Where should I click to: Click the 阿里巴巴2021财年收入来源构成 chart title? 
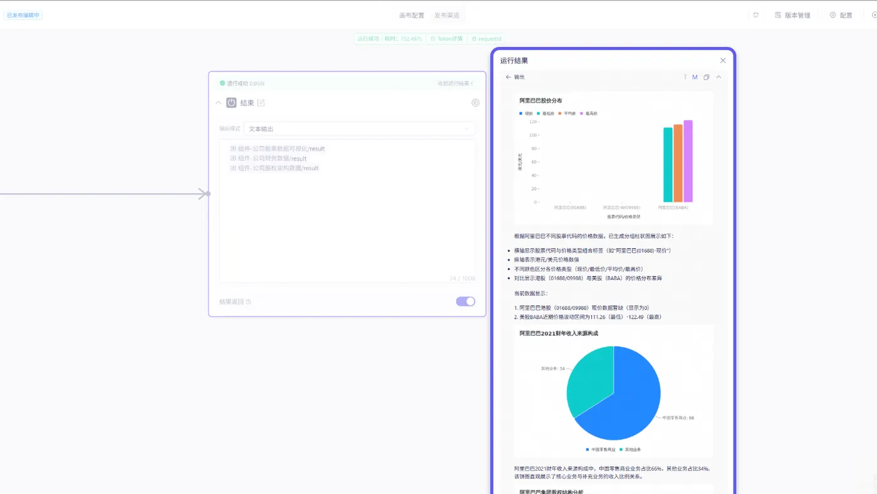pos(559,334)
